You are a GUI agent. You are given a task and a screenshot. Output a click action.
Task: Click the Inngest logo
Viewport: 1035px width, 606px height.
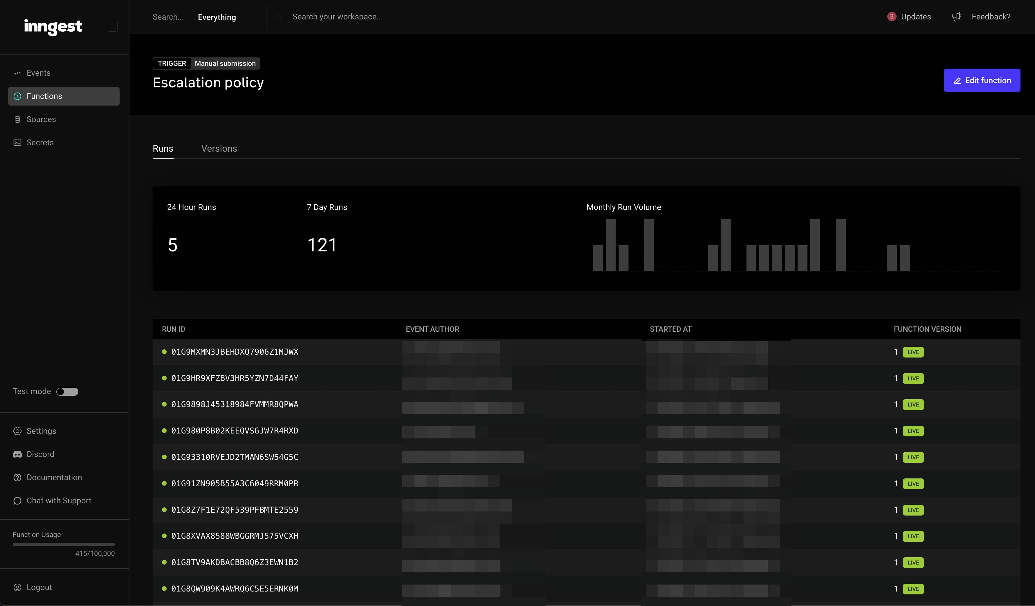53,27
